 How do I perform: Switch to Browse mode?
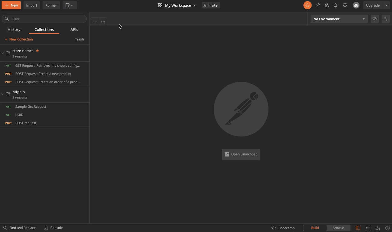click(x=338, y=228)
